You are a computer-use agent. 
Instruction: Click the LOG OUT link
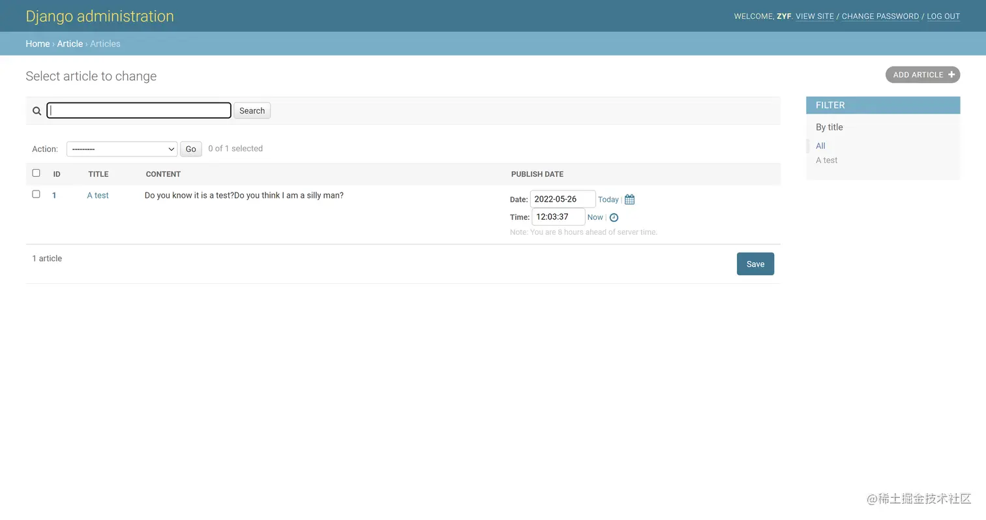coord(943,16)
